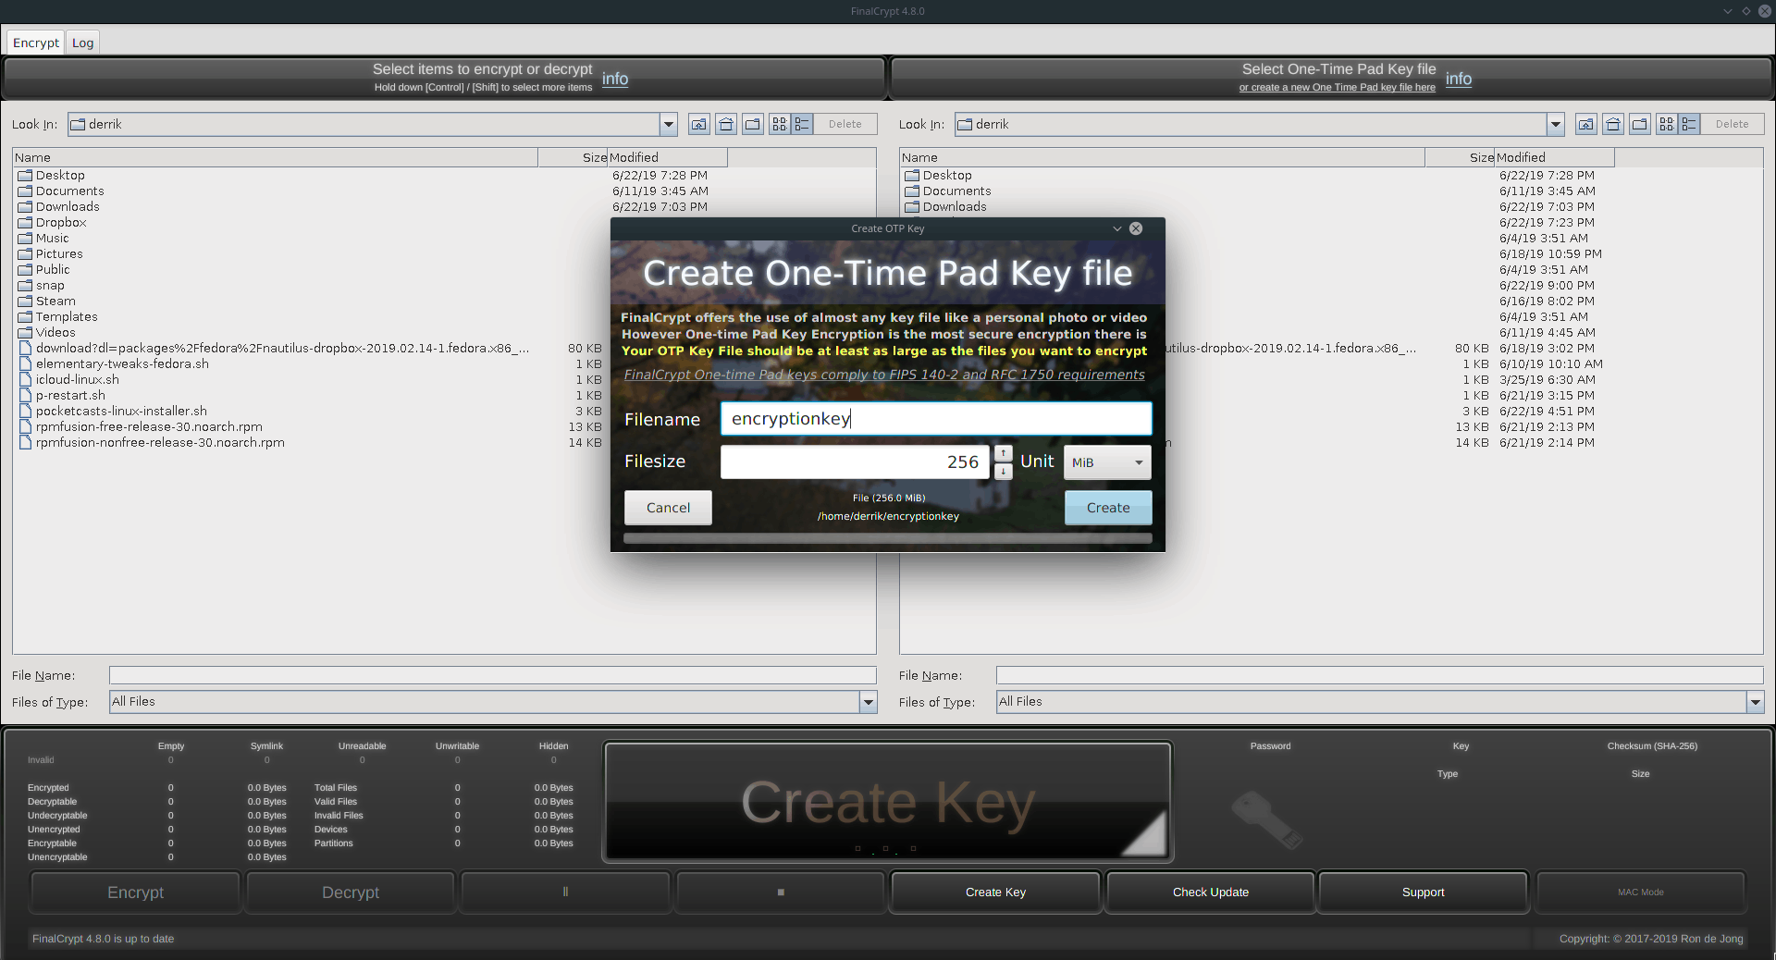Collapse the Create OTP Key dialog via title chevron
Screen dimensions: 1776x960
pyautogui.click(x=1117, y=228)
